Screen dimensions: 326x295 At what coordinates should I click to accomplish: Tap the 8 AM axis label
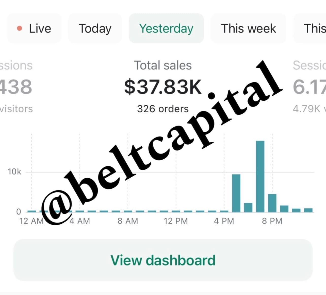(x=128, y=221)
